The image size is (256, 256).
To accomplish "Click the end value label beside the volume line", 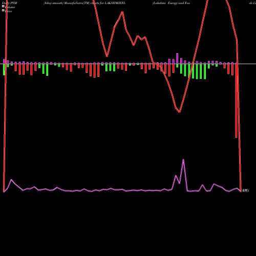I will click(x=246, y=190).
